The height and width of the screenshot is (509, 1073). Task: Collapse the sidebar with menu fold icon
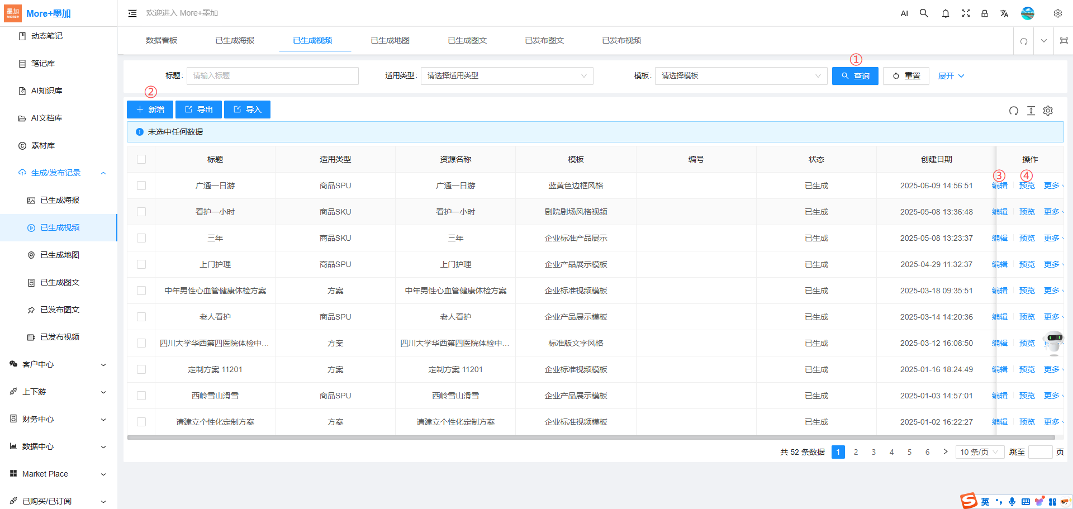(132, 13)
